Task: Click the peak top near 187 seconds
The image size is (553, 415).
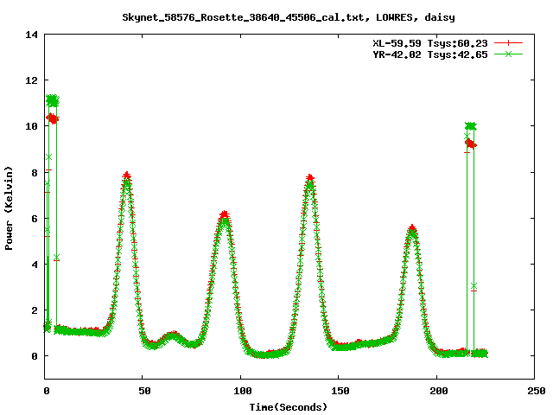Action: [x=412, y=229]
